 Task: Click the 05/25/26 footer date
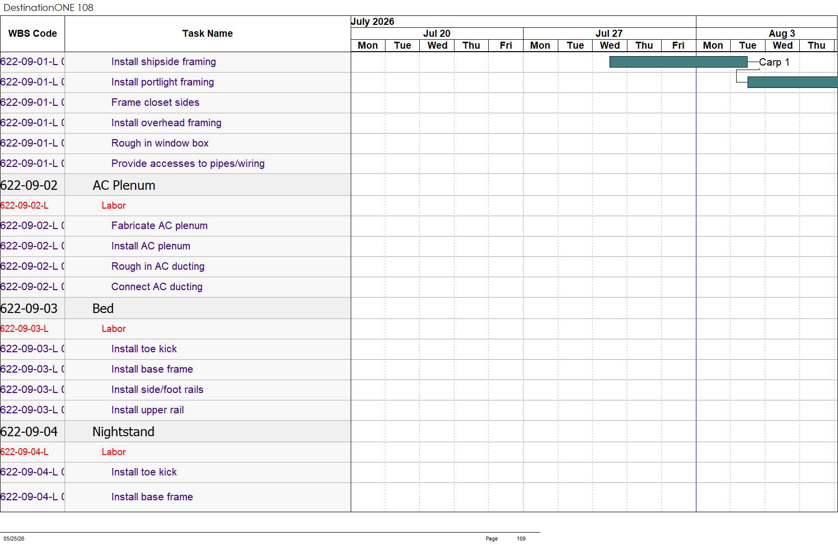tap(14, 539)
